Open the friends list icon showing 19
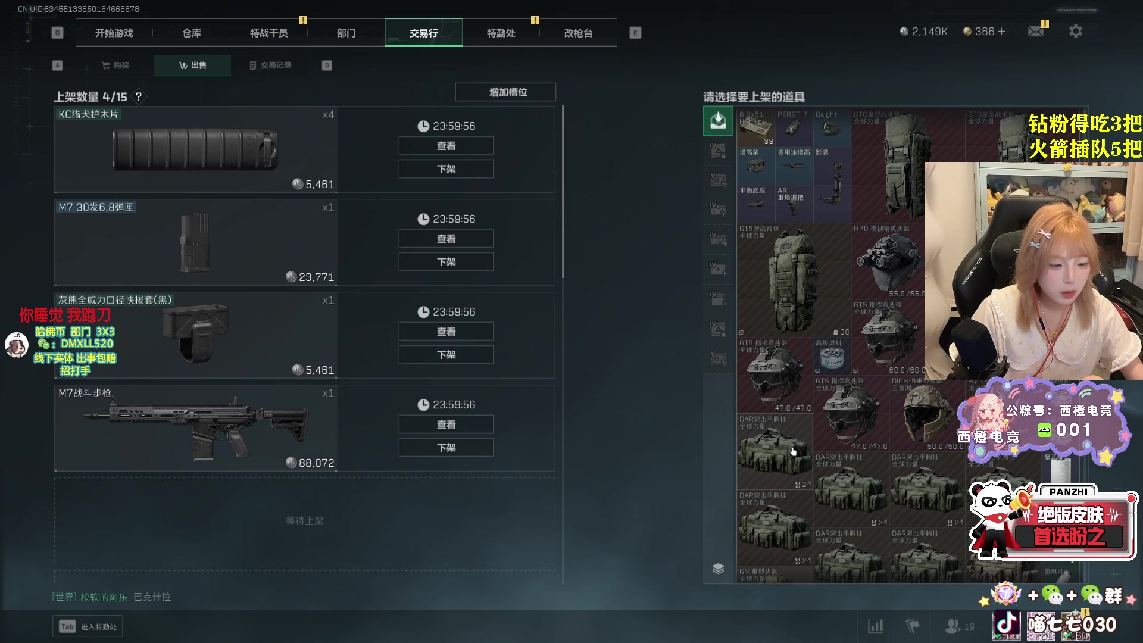The image size is (1143, 643). point(960,626)
